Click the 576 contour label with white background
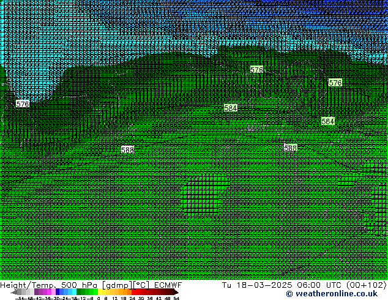This screenshot has height=300, width=388. [23, 103]
